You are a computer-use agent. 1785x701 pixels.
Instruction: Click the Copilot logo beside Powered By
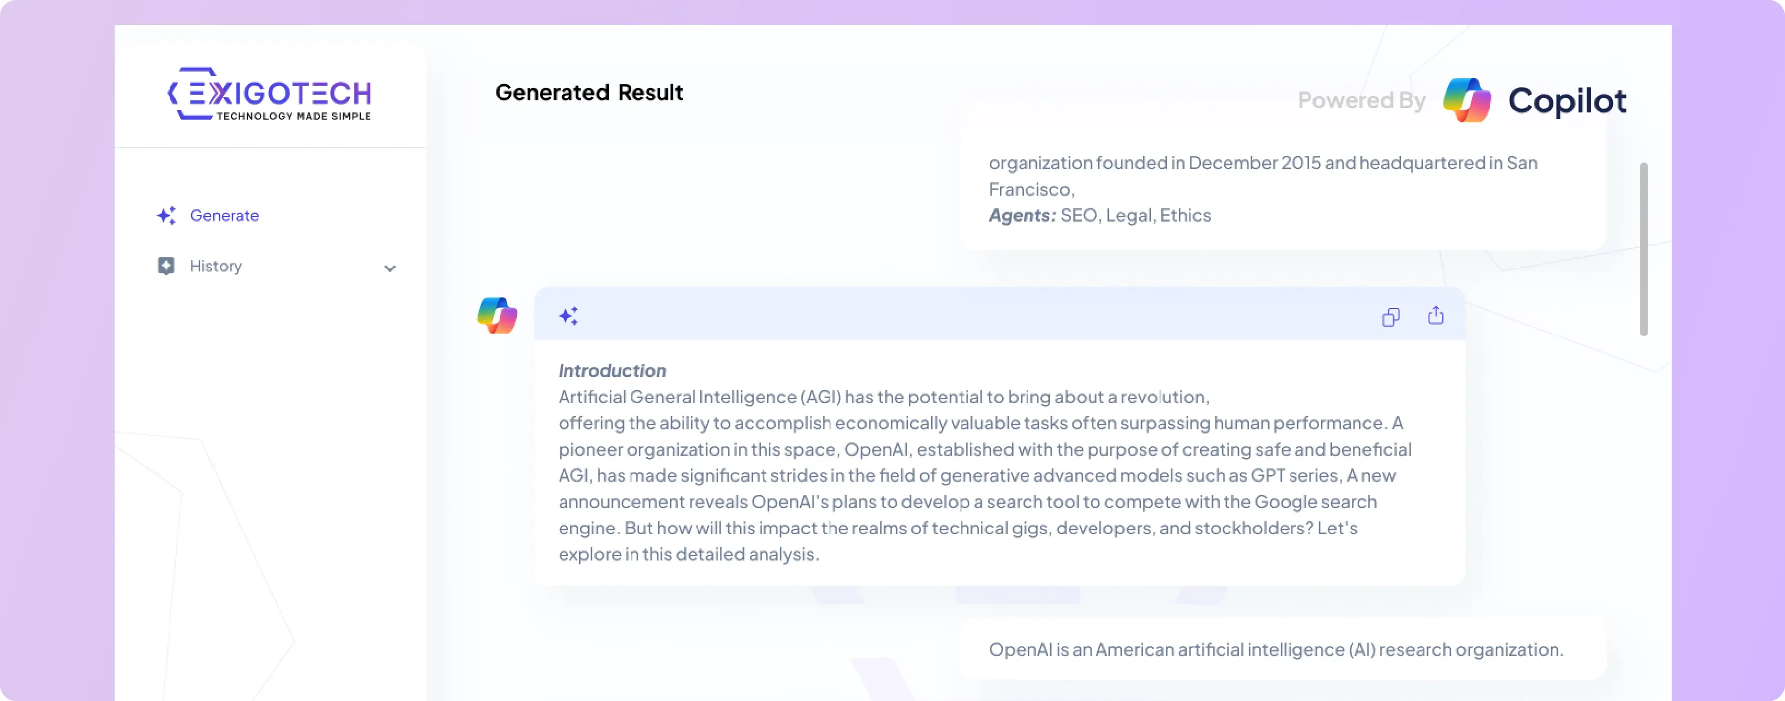tap(1468, 100)
